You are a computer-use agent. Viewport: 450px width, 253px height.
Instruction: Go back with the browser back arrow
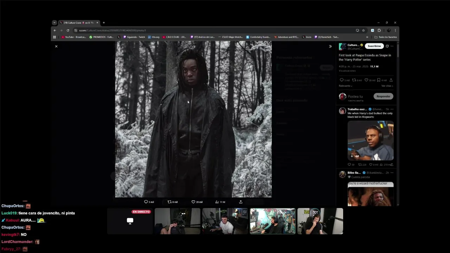(x=55, y=30)
